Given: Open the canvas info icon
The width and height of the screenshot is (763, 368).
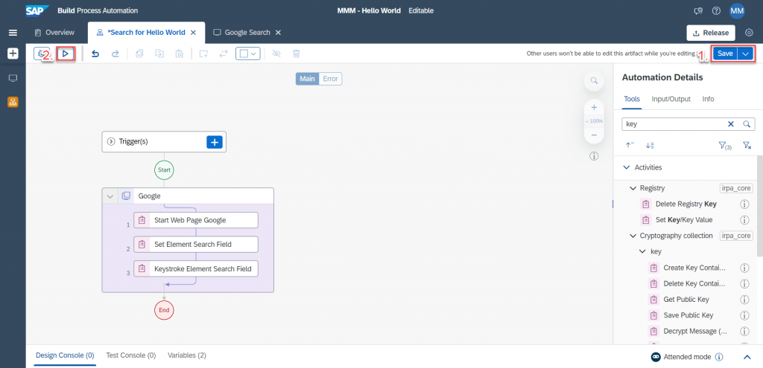Looking at the screenshot, I should point(594,156).
